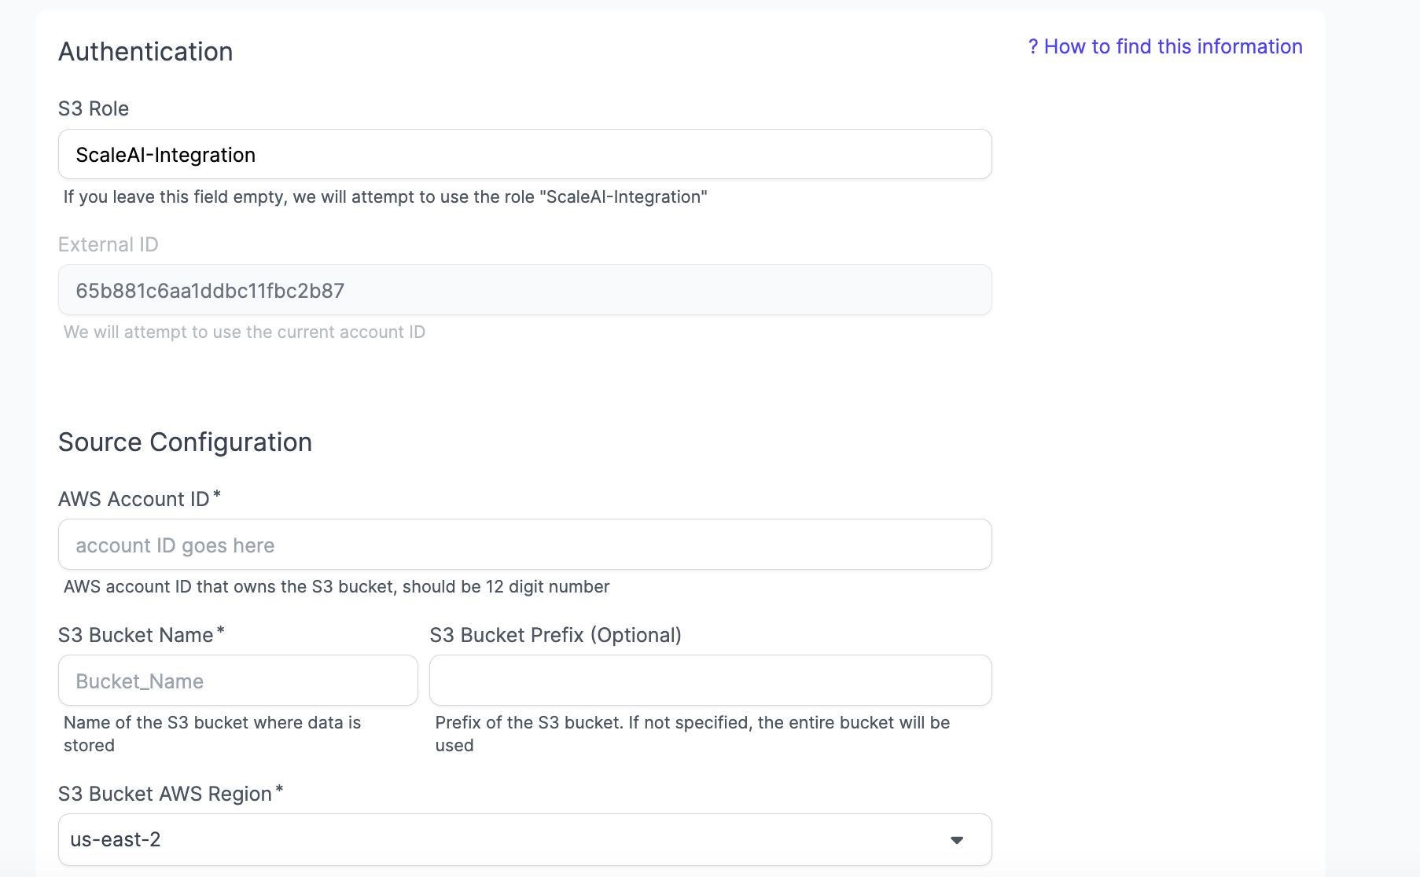Click the S3 Bucket Name field
This screenshot has height=877, width=1420.
pos(237,681)
